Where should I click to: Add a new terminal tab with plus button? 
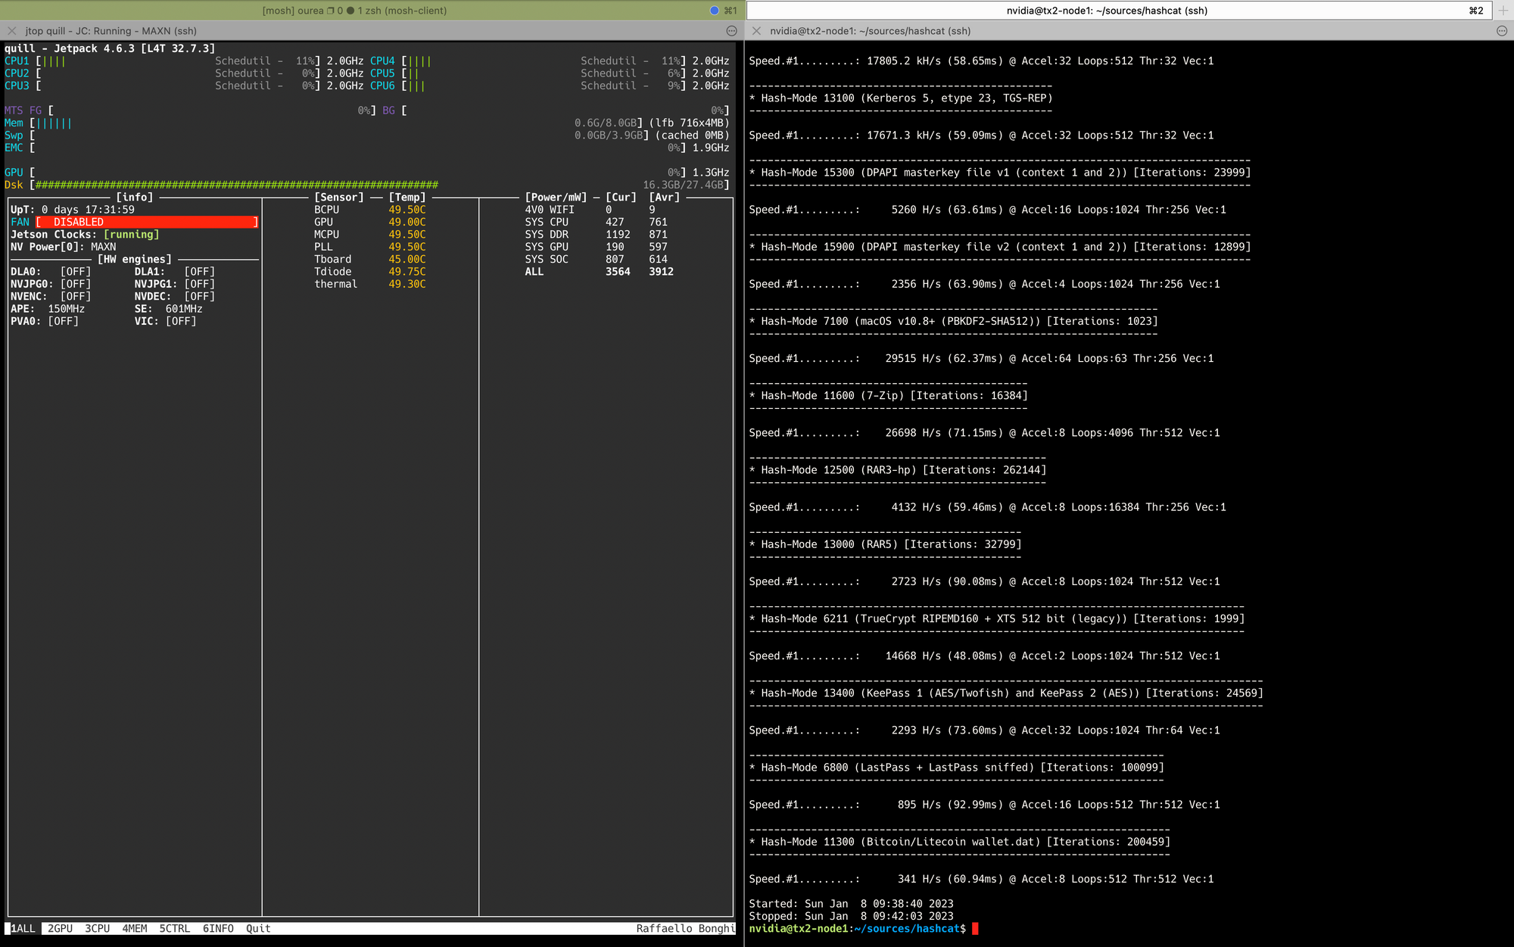click(1503, 11)
